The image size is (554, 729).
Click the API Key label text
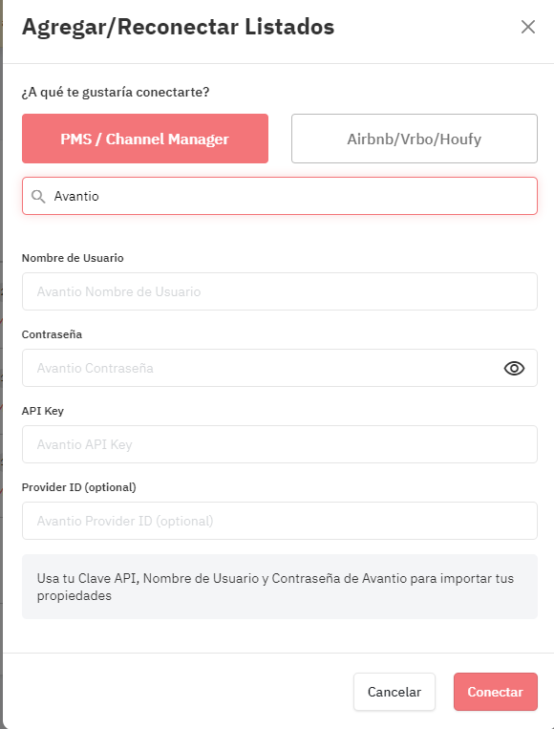pos(43,411)
